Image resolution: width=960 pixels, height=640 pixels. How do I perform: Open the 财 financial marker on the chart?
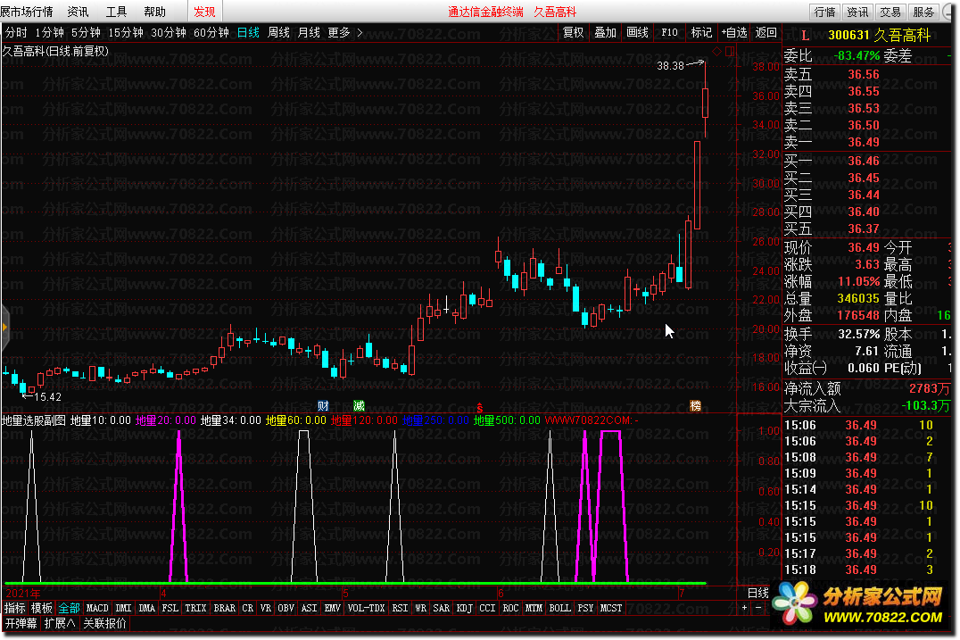[323, 405]
